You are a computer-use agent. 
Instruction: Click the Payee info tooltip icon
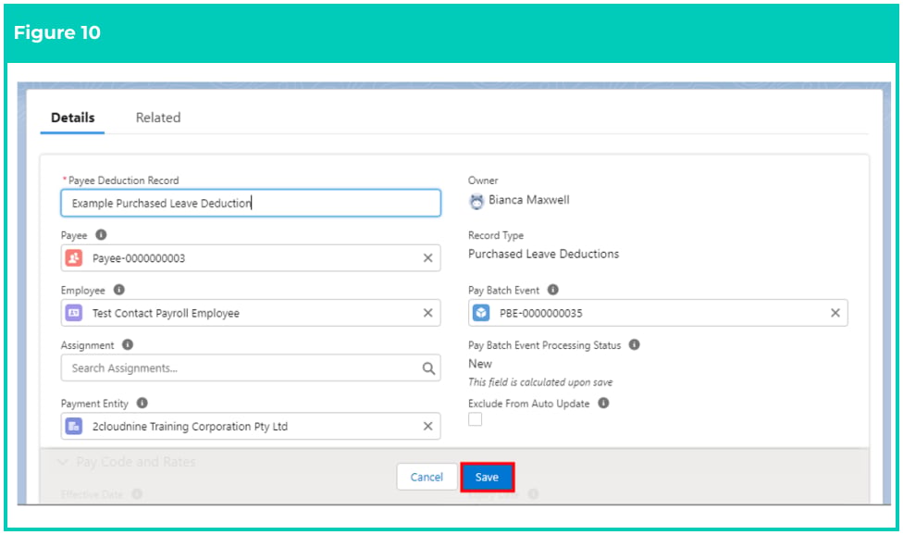(x=101, y=235)
